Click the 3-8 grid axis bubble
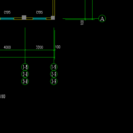The image size is (133, 133). click(25, 81)
